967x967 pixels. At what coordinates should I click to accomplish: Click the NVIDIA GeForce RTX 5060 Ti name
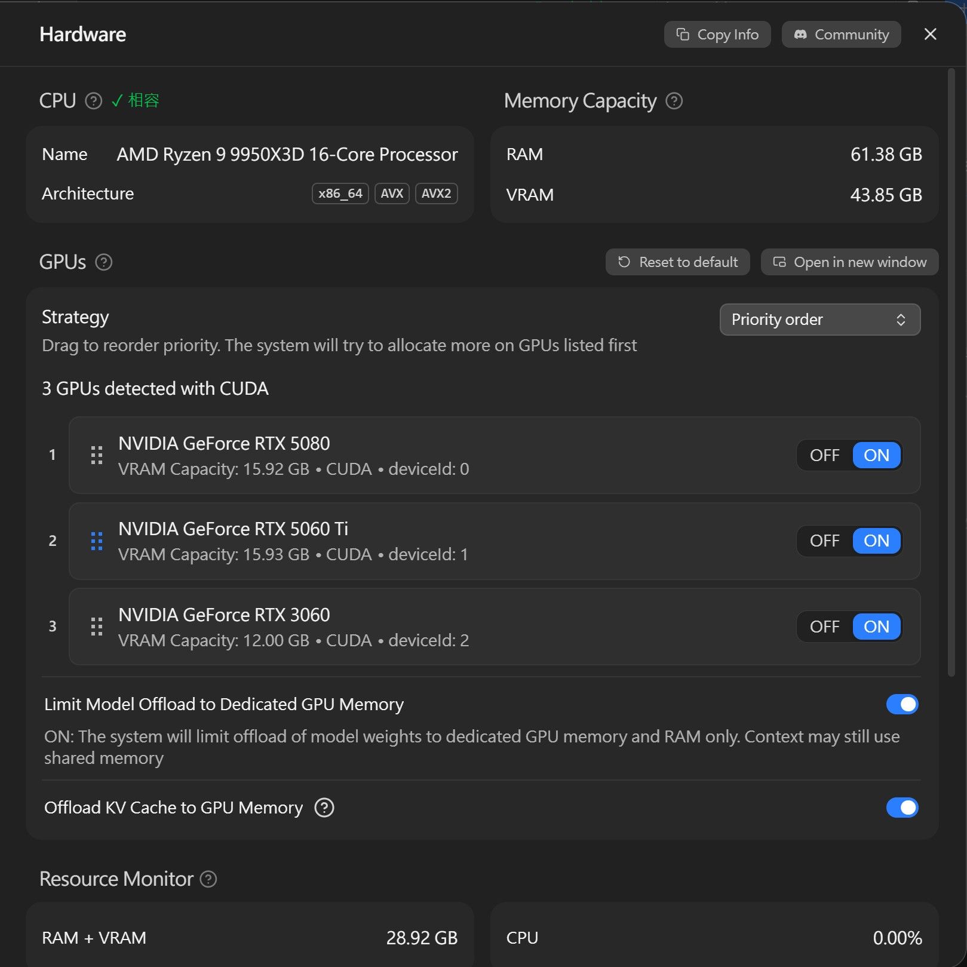[x=233, y=529]
